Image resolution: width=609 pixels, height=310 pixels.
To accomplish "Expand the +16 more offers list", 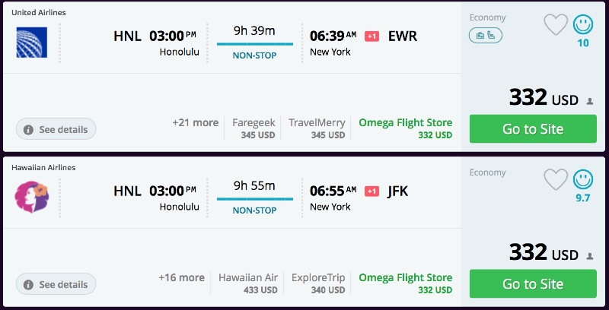I will [x=181, y=278].
